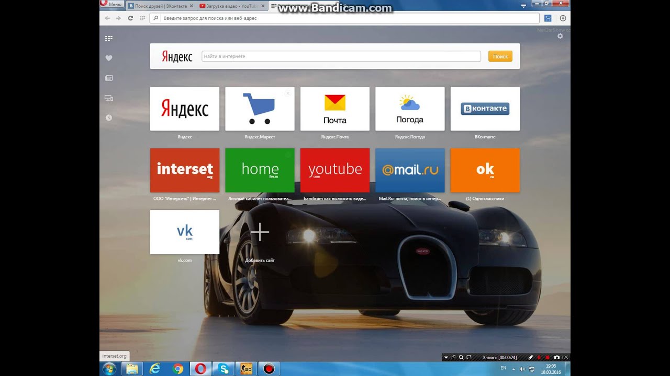Pause recording with Bandicam red pause button
670x376 pixels.
coord(539,357)
